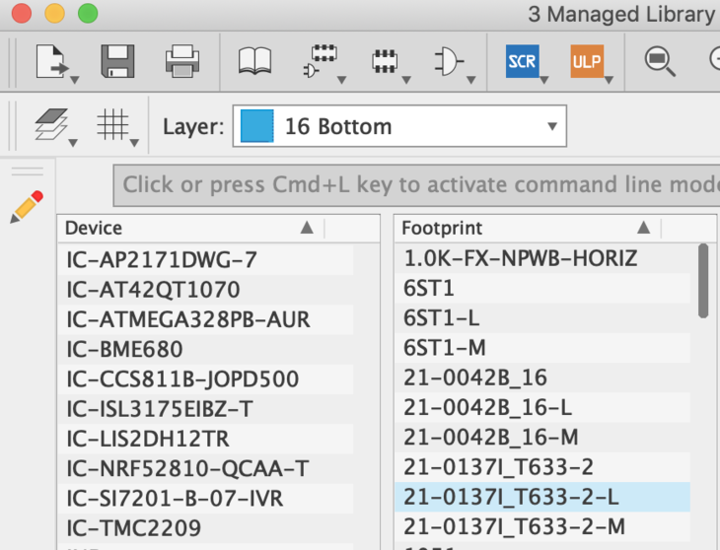
Task: Select the Footprint package chip icon
Action: [385, 61]
